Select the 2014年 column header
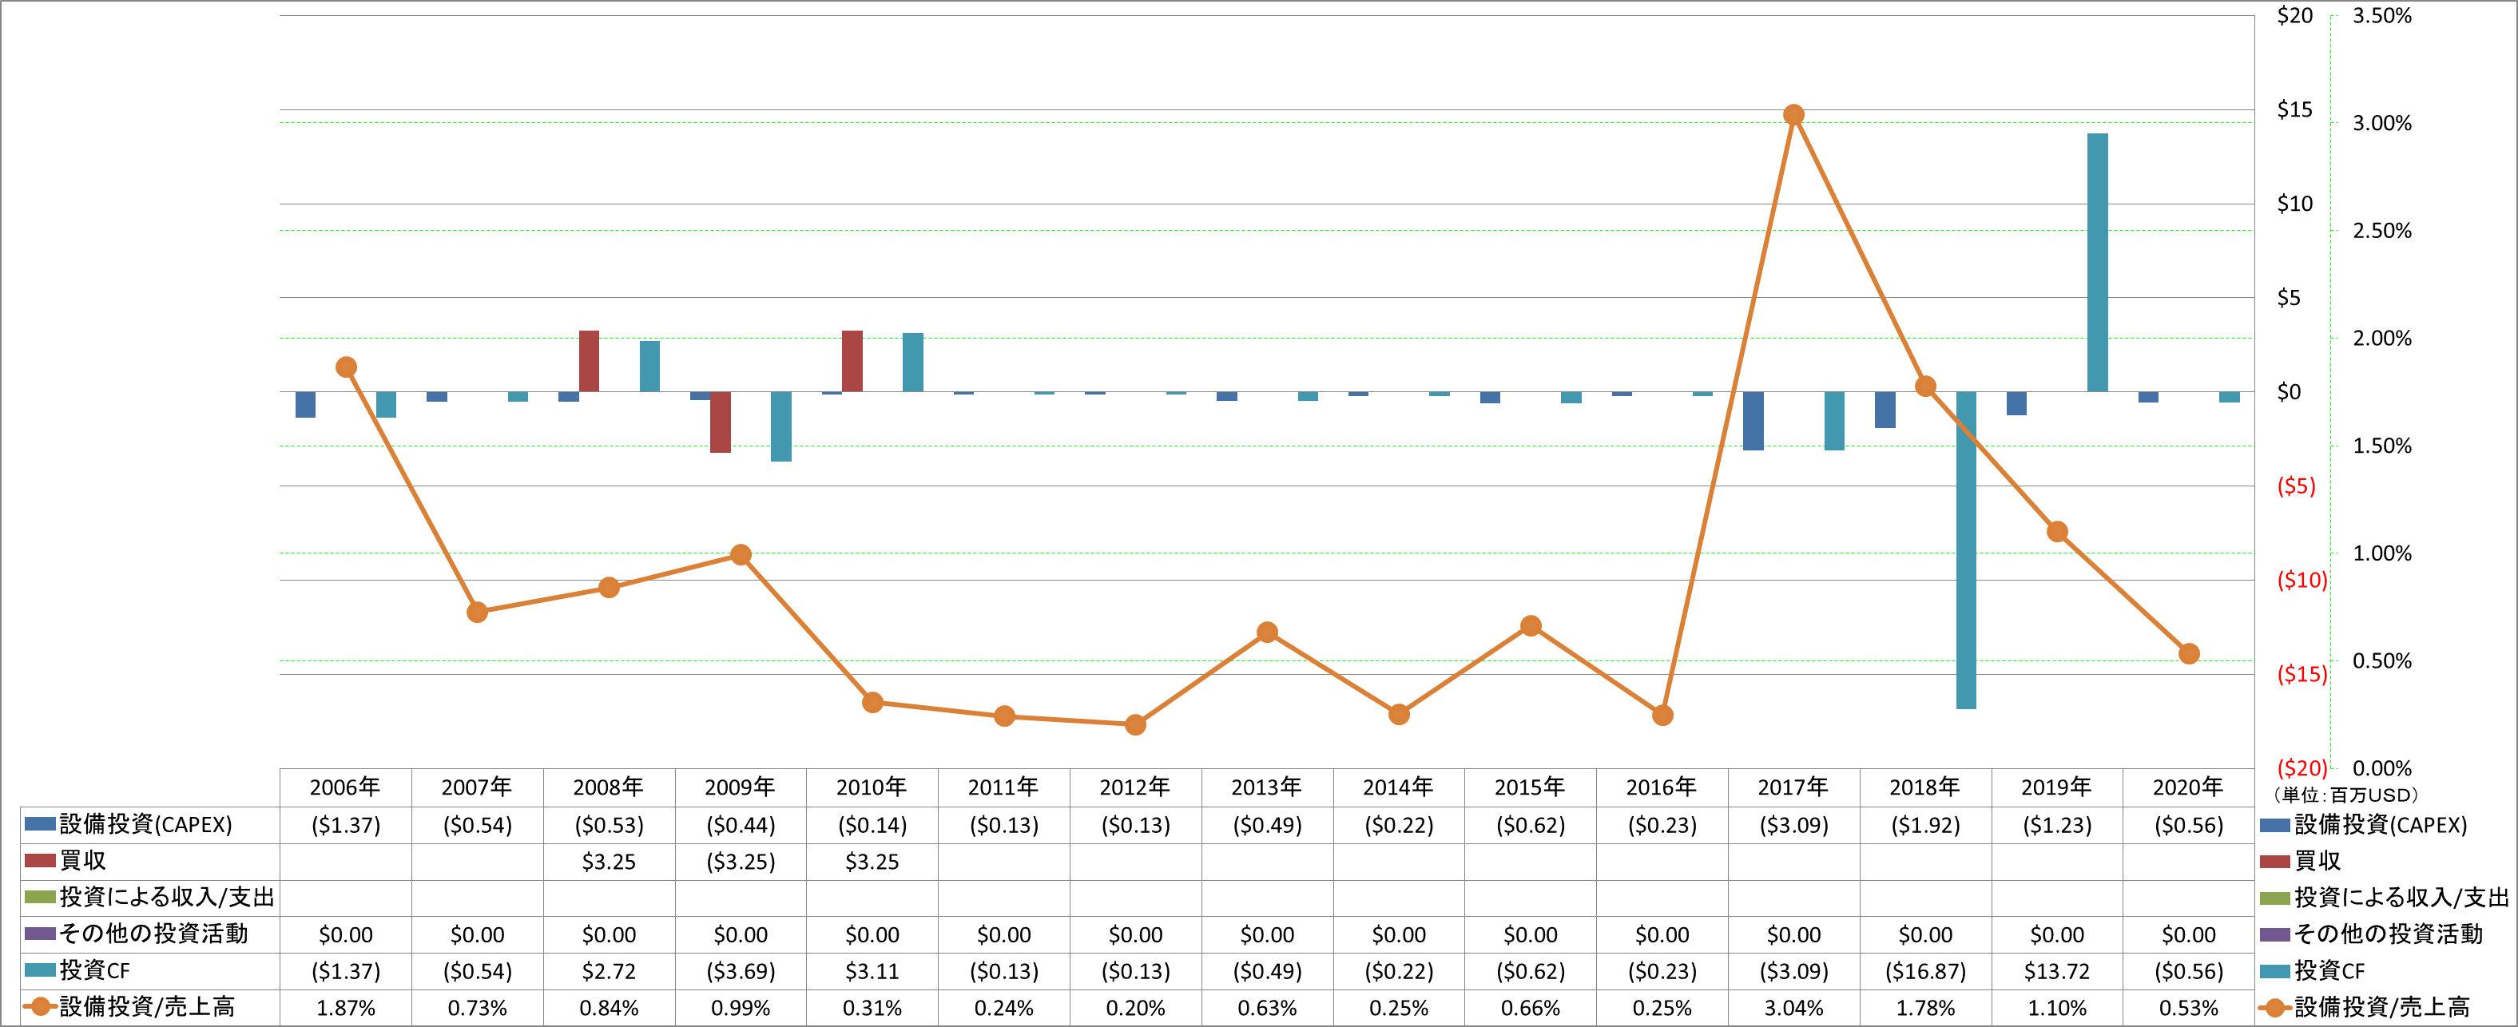The image size is (2518, 1027). [x=1398, y=787]
